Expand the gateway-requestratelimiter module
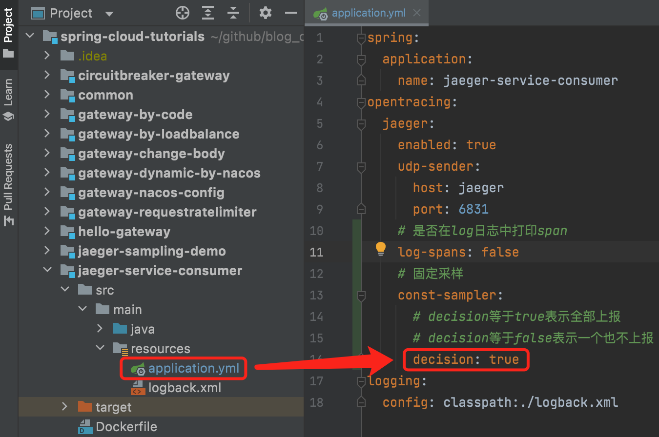659x437 pixels. click(47, 212)
